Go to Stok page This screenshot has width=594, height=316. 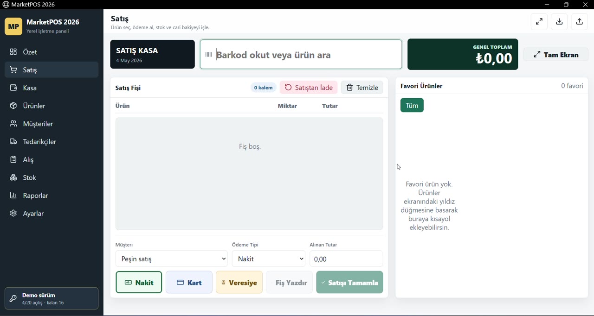point(52,177)
